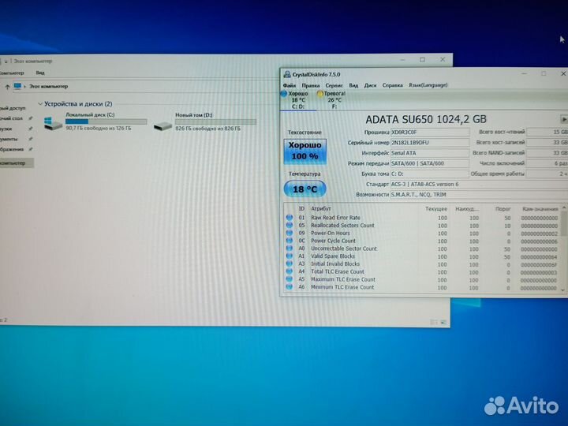Screen dimensions: 568x426
Task: Open the Компьютер tab in Explorer ribbon
Action: coord(12,73)
